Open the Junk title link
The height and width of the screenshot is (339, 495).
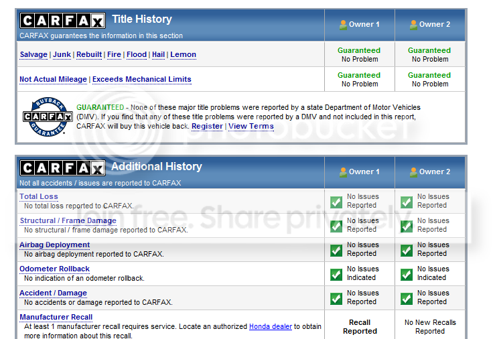tap(62, 55)
